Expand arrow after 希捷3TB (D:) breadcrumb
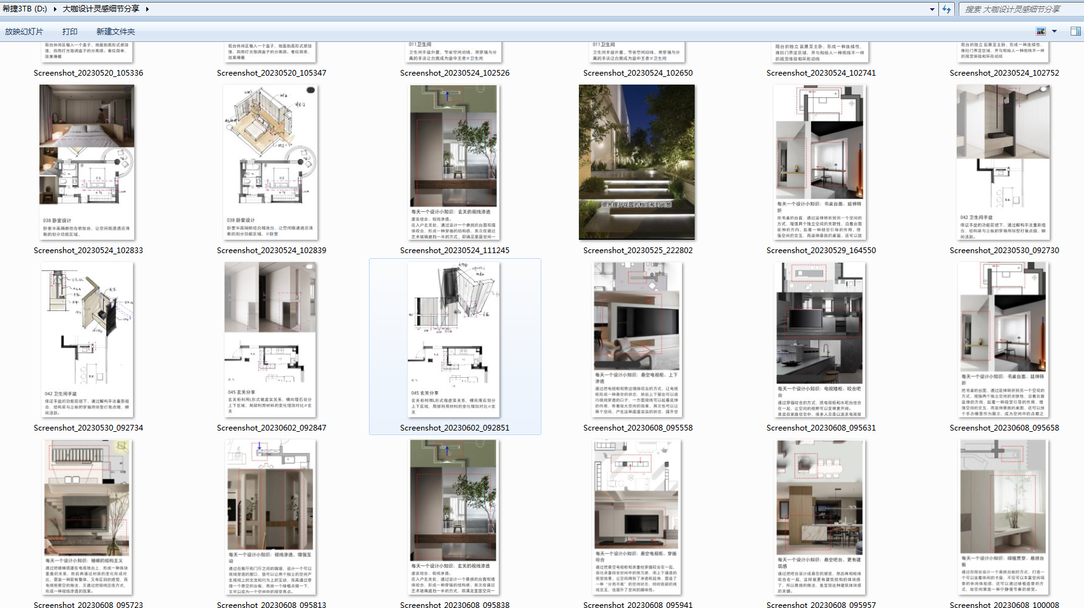This screenshot has height=608, width=1084. [55, 9]
